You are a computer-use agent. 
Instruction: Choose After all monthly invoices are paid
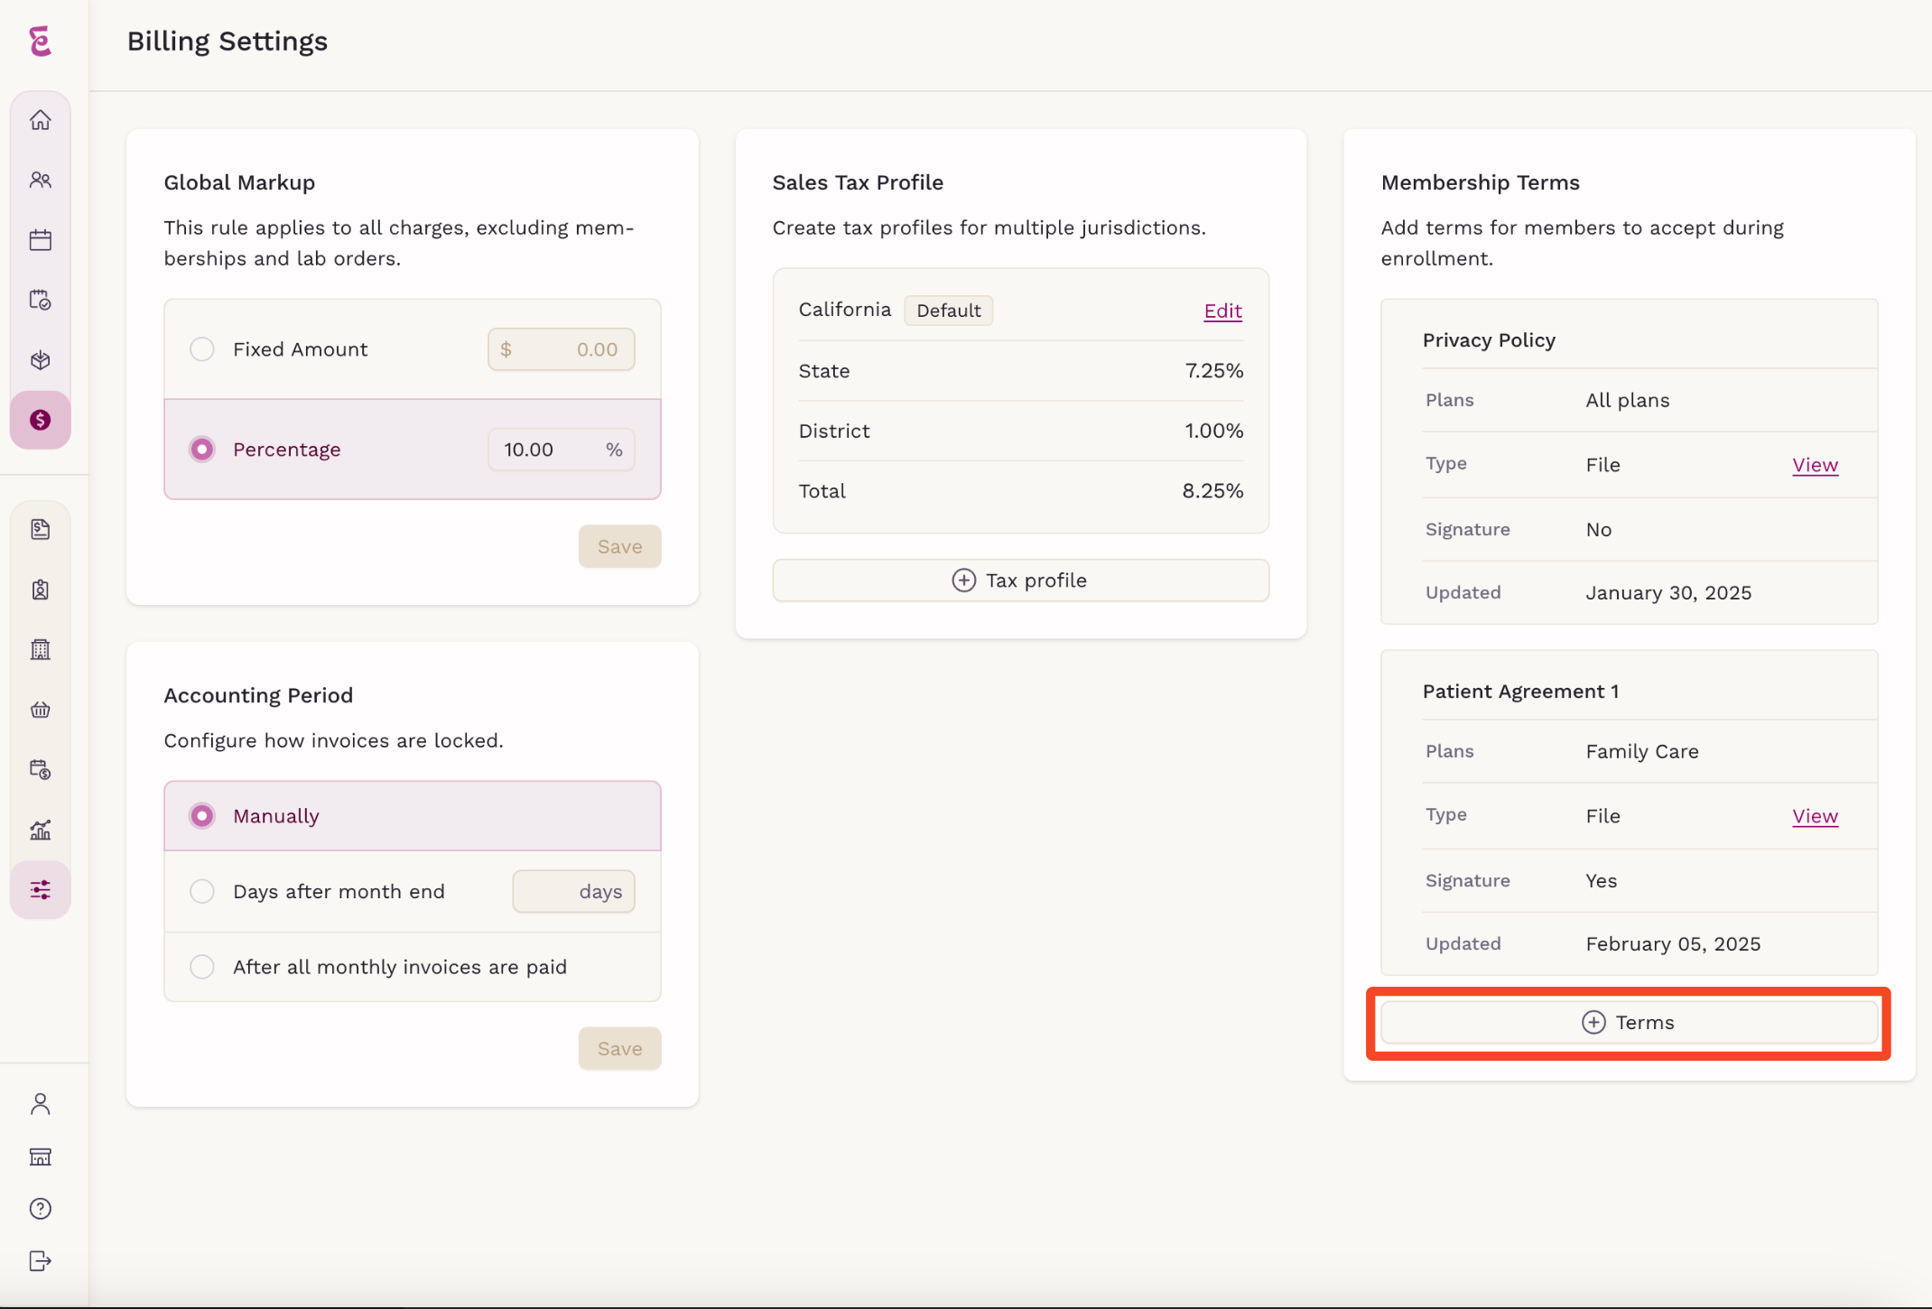(202, 967)
